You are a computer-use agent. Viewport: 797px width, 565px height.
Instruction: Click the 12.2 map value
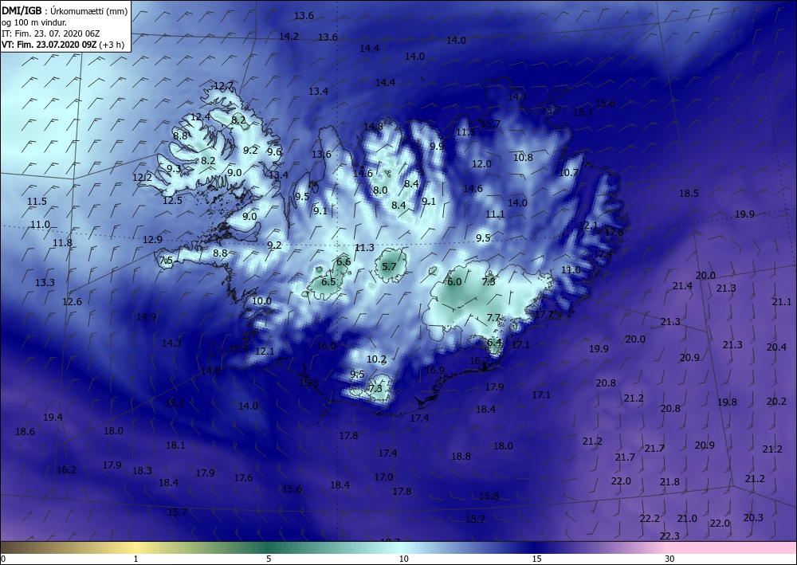click(x=142, y=178)
